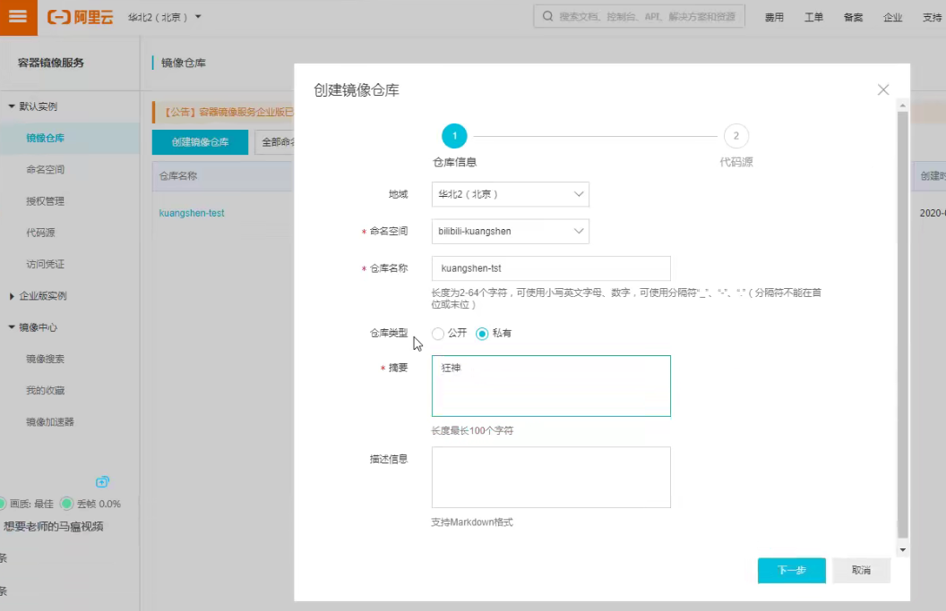Select step 2 代码源 circle
This screenshot has width=946, height=611.
pyautogui.click(x=735, y=136)
